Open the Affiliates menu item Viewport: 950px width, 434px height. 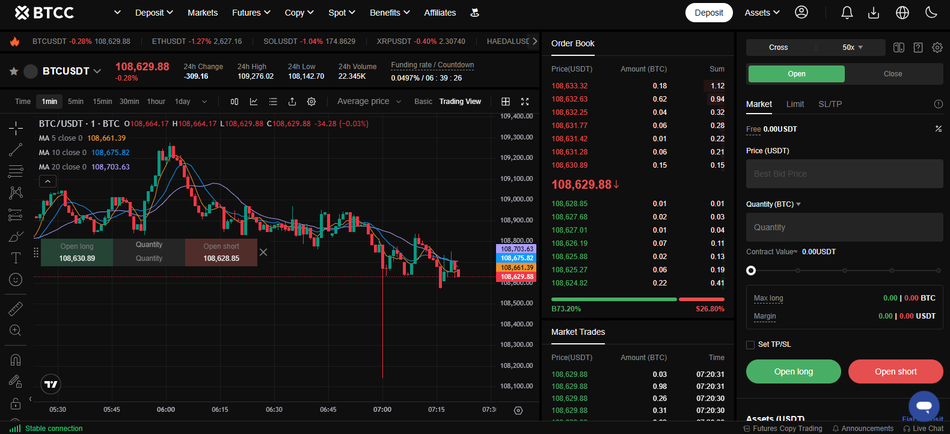(x=440, y=13)
